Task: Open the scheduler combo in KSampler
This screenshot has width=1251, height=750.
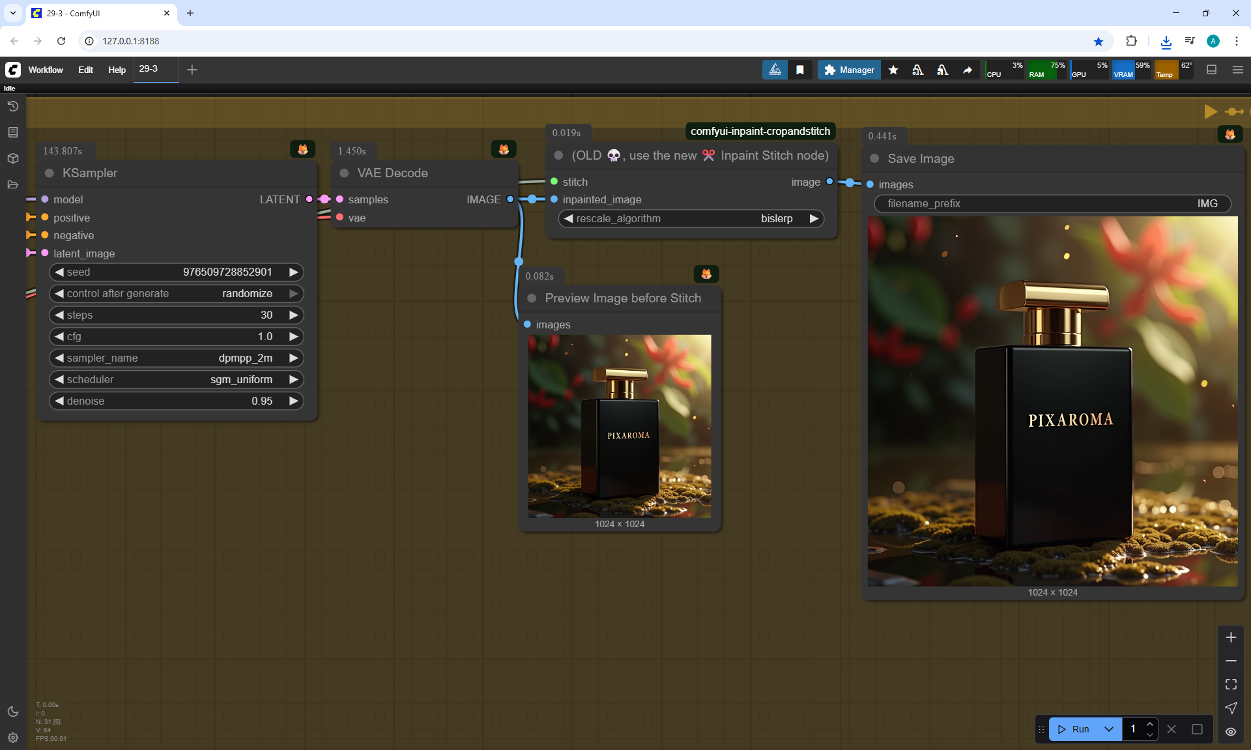Action: 176,379
